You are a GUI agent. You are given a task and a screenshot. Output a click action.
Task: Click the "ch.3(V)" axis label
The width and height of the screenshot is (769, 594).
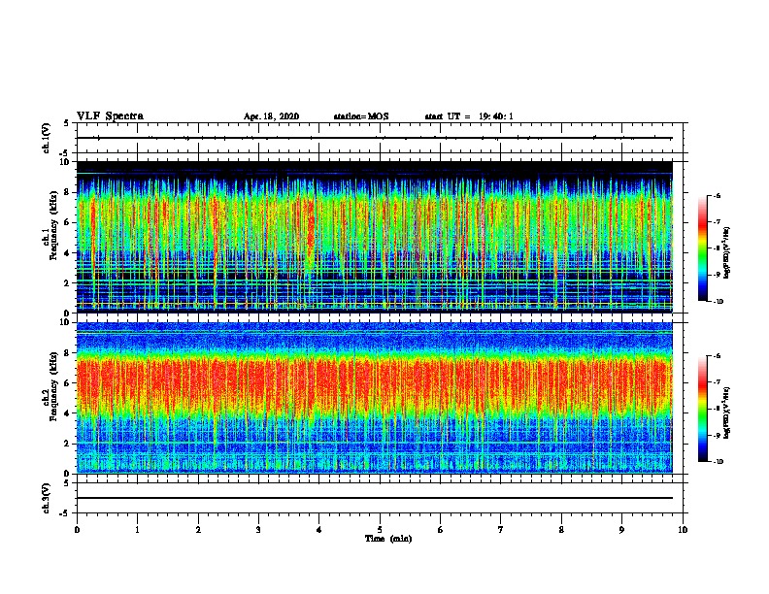[47, 498]
